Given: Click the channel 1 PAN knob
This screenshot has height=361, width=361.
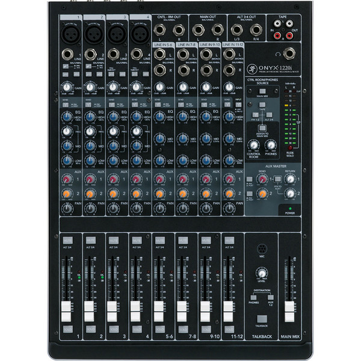Looking at the screenshot, I should click(67, 209).
